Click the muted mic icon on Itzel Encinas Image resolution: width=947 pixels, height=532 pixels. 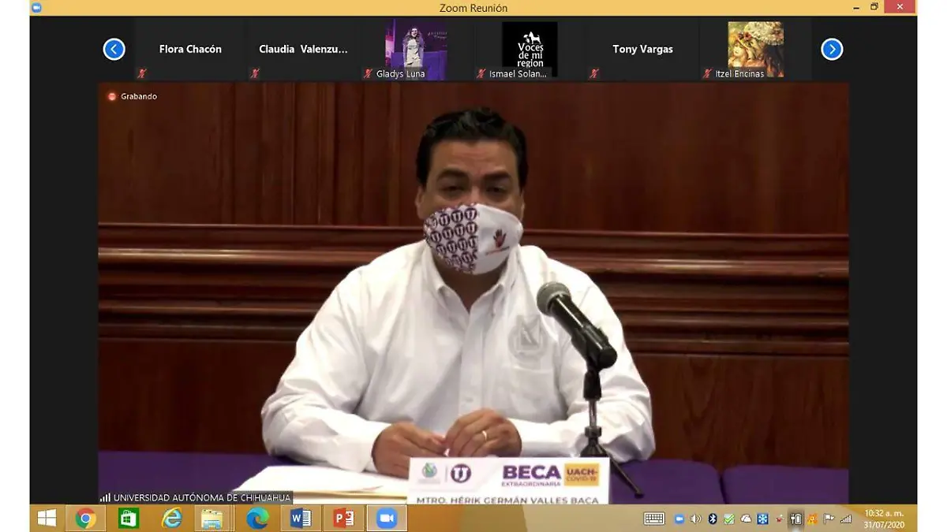[x=708, y=73]
